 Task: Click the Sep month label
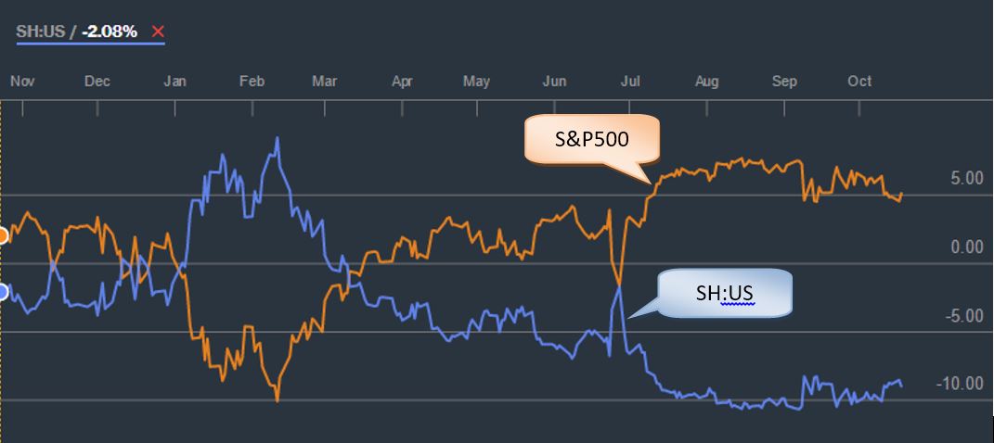click(785, 82)
